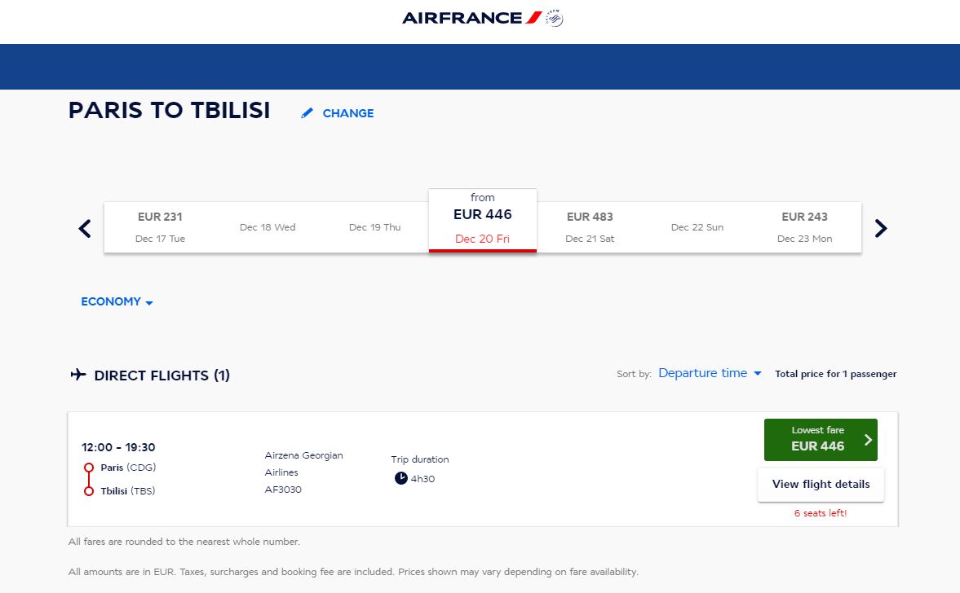Click the 6 seats left notice

point(821,513)
